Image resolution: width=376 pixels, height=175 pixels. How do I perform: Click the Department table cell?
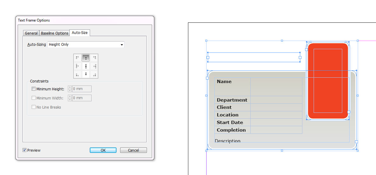pos(232,100)
